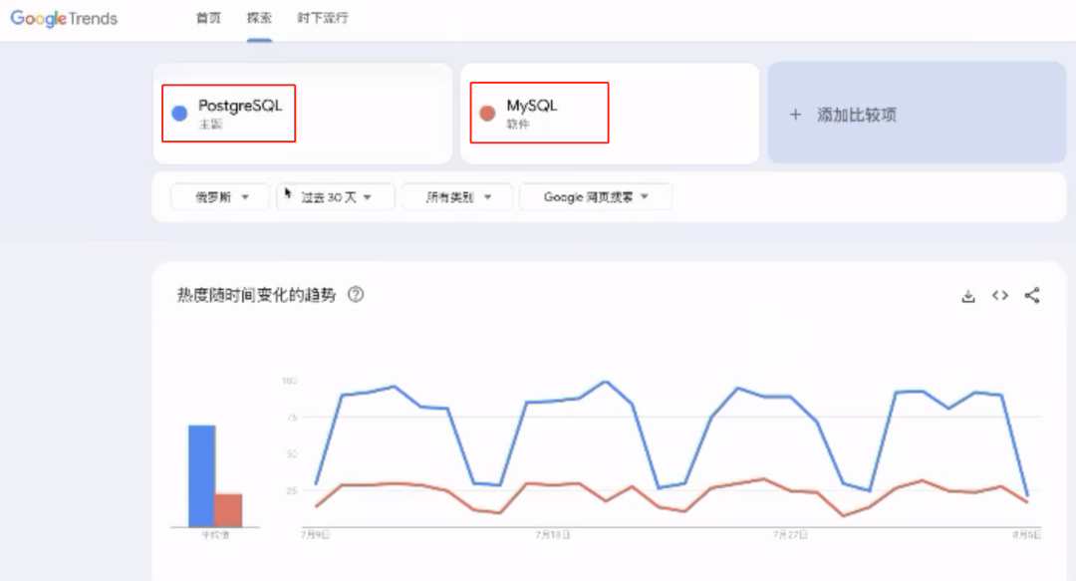Click the 7月27日 axis label
Screen dimensions: 1076x581
click(790, 534)
